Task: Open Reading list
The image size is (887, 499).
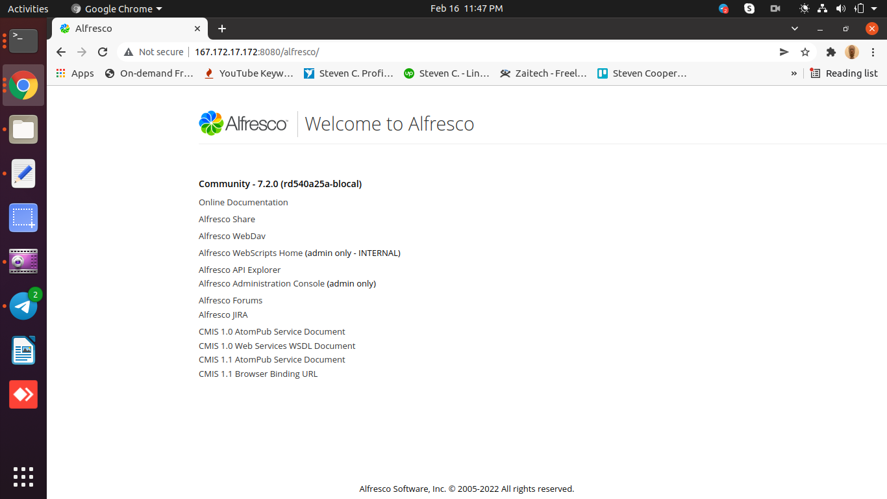Action: click(x=844, y=73)
